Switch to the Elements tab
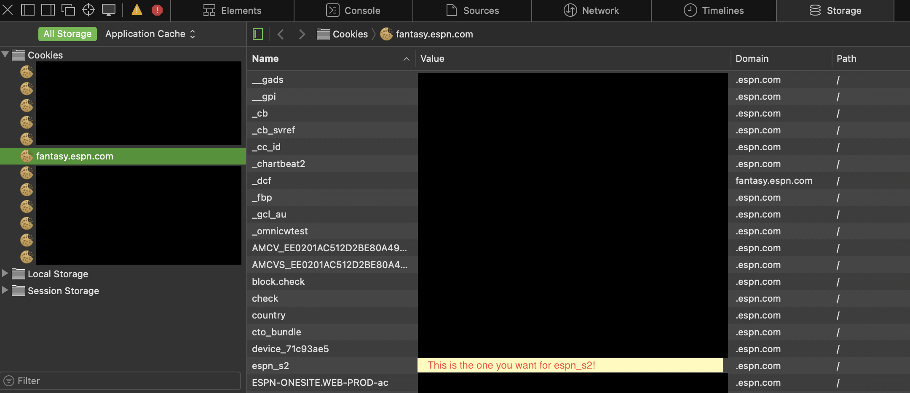 click(232, 11)
